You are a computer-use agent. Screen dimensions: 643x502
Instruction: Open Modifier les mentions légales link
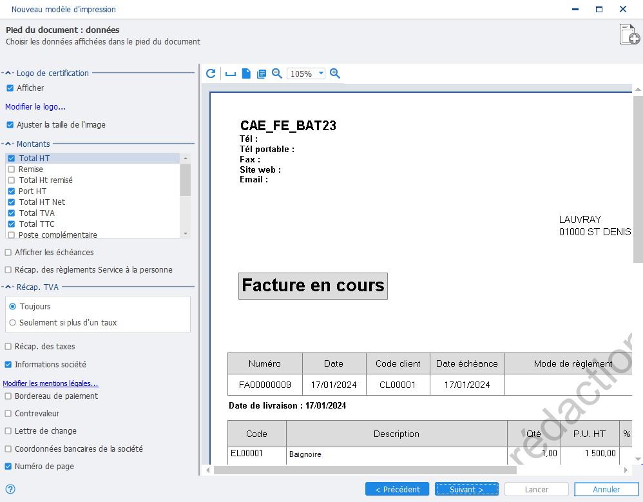coord(50,383)
